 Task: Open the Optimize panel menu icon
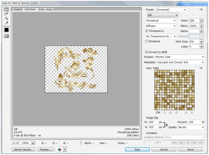click(201, 10)
